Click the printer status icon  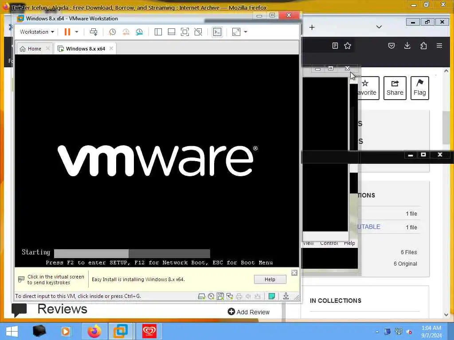[239, 296]
